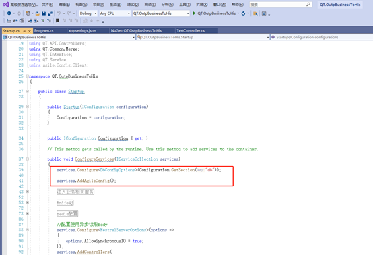This screenshot has width=373, height=255.
Task: Click the Comment Selection icon
Action: point(43,21)
